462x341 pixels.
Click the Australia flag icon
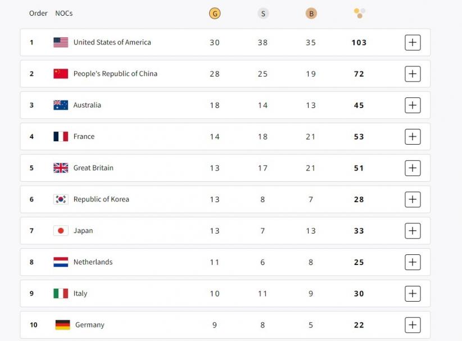tap(61, 105)
